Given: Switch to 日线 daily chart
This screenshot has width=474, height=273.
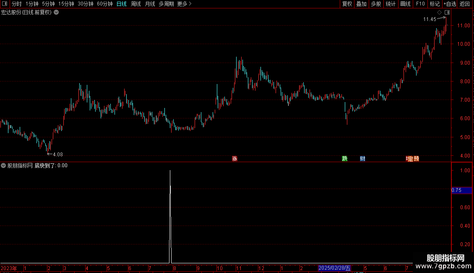Looking at the screenshot, I should coord(122,4).
